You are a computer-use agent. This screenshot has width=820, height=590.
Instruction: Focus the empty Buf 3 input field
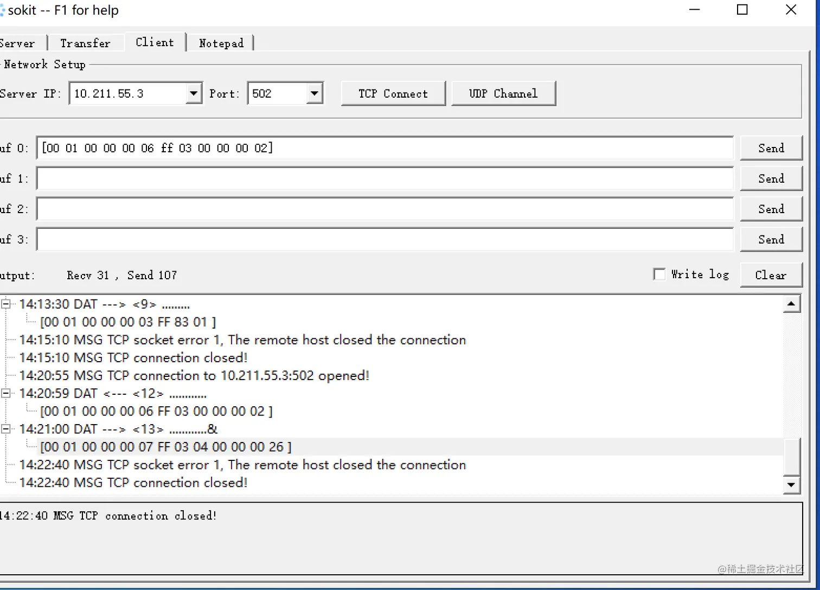click(x=385, y=239)
